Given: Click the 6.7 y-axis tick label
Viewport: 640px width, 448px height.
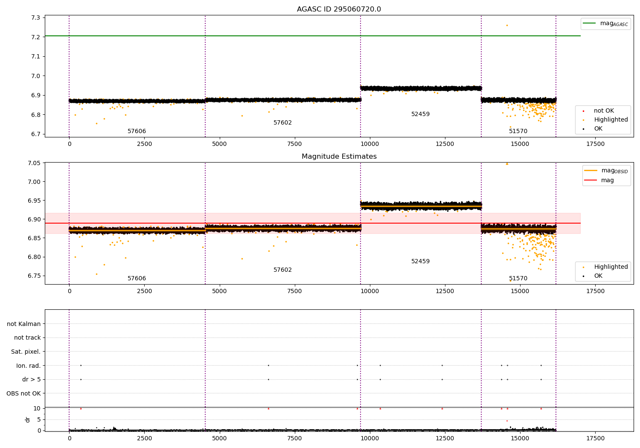Looking at the screenshot, I should tap(35, 134).
